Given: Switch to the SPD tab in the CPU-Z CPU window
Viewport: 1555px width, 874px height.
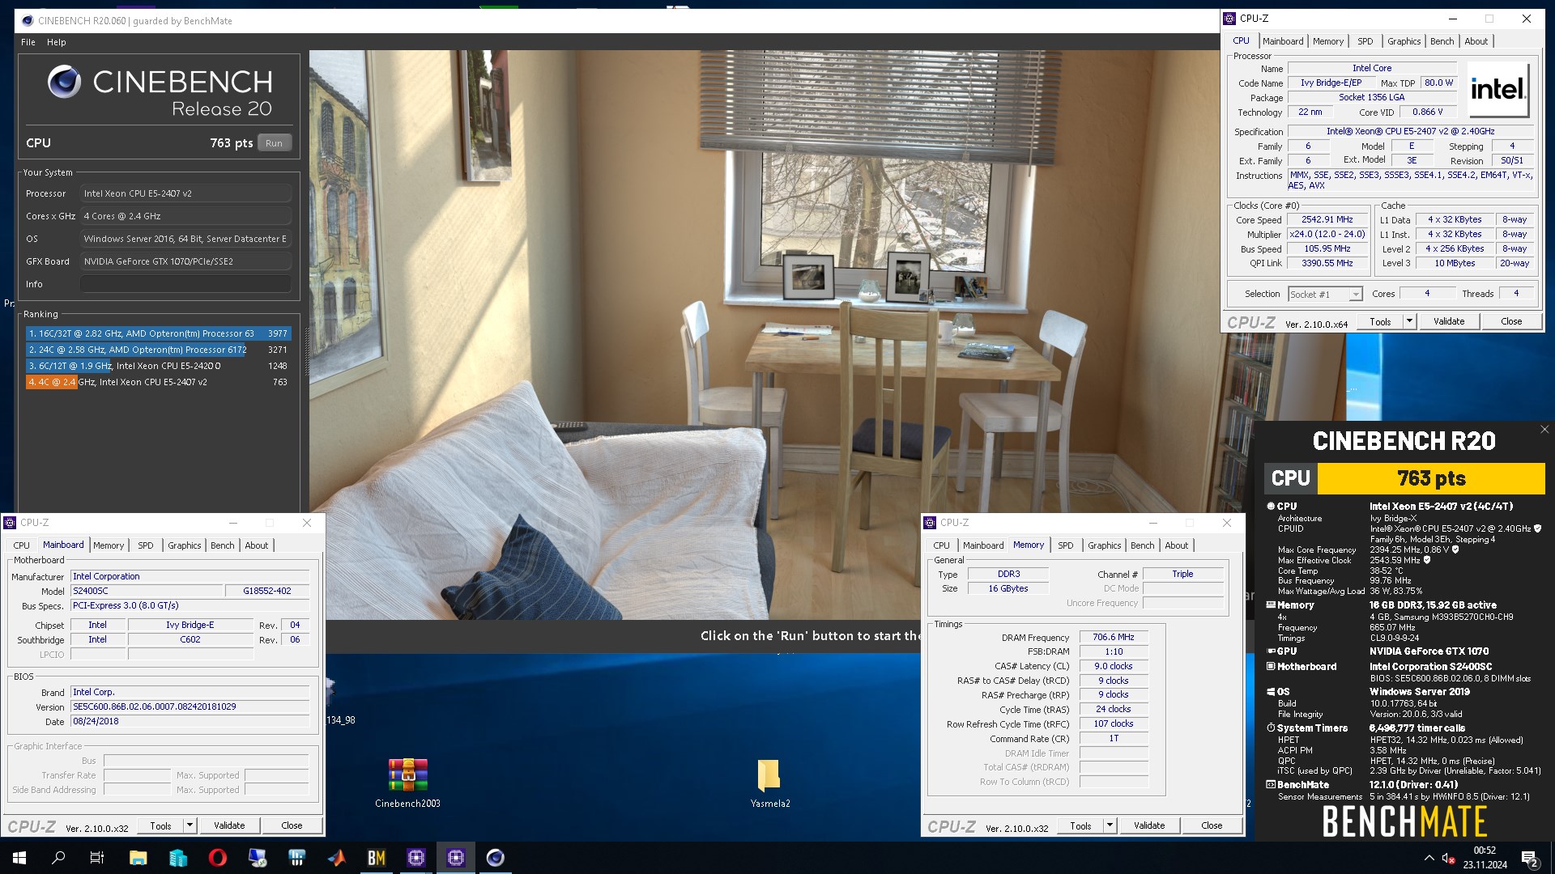Looking at the screenshot, I should pyautogui.click(x=1365, y=41).
